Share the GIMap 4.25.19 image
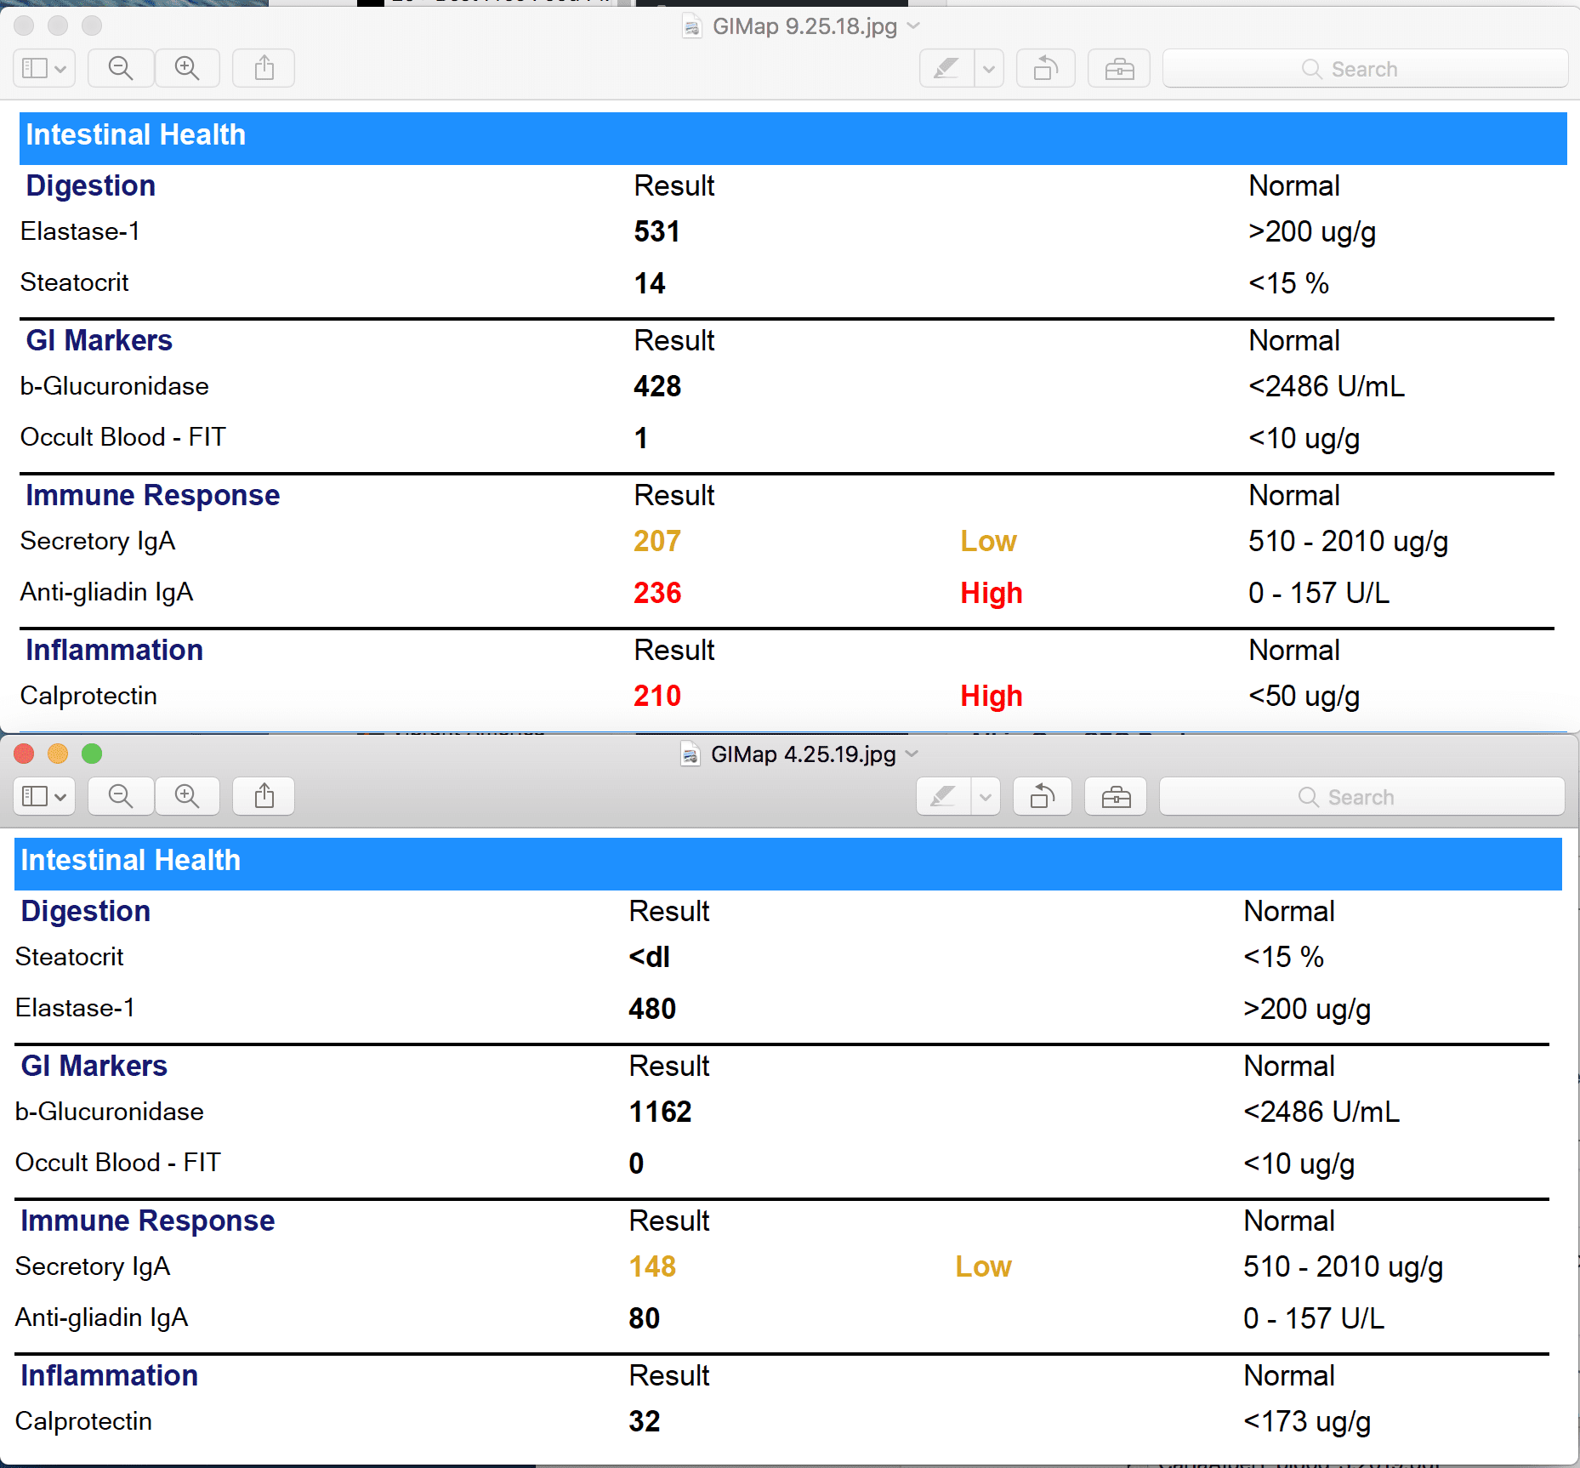Image resolution: width=1580 pixels, height=1468 pixels. [x=263, y=796]
